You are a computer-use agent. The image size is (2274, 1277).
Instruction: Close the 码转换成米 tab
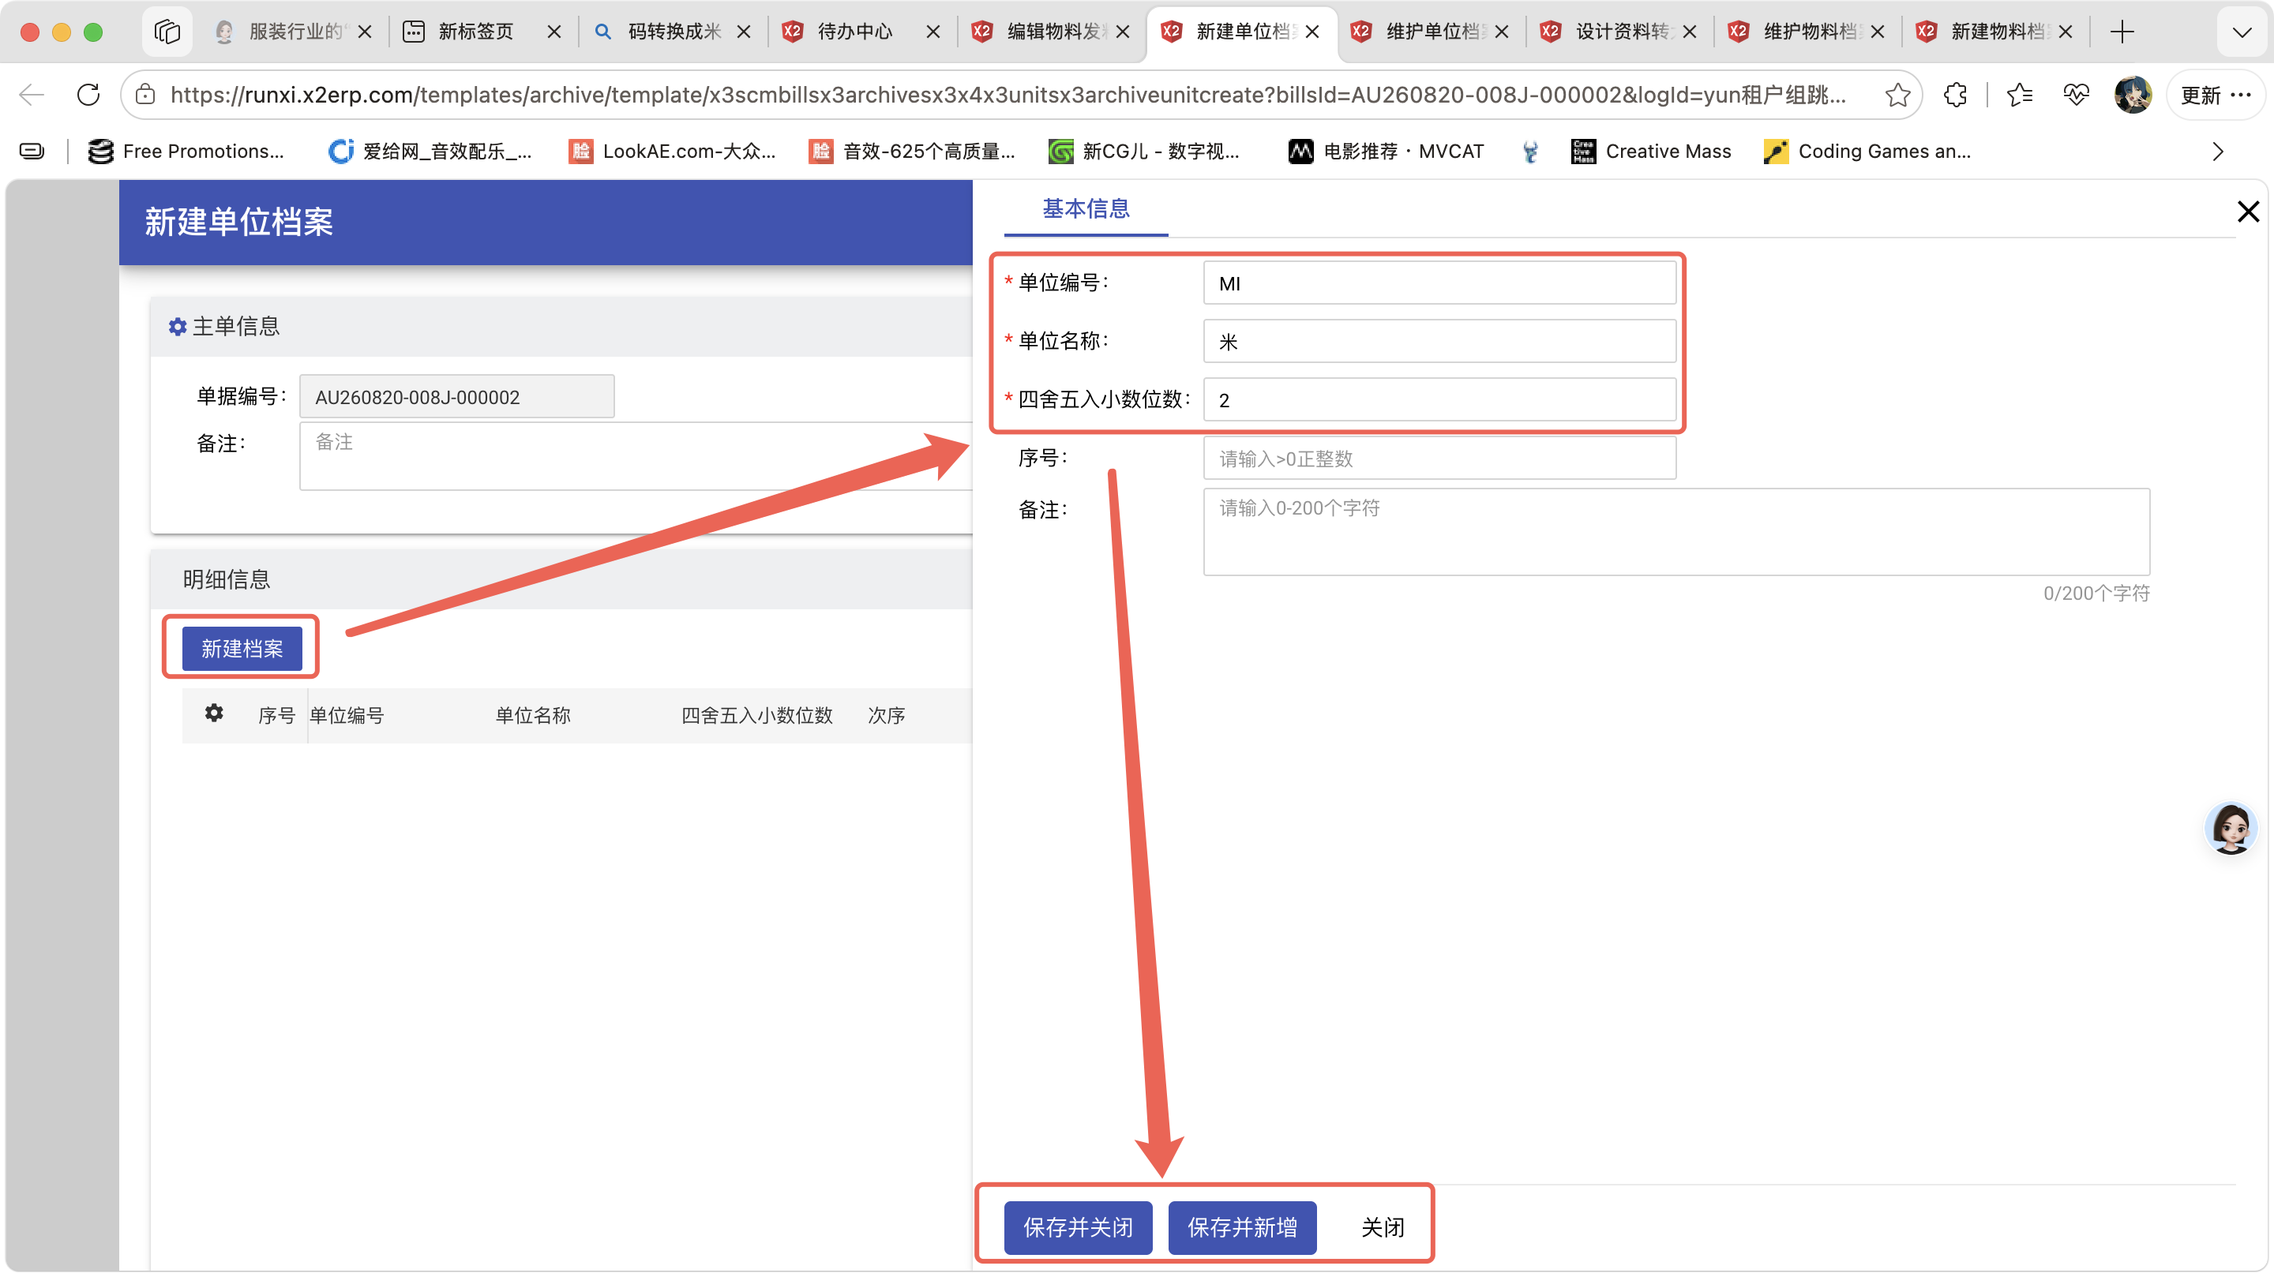point(744,32)
